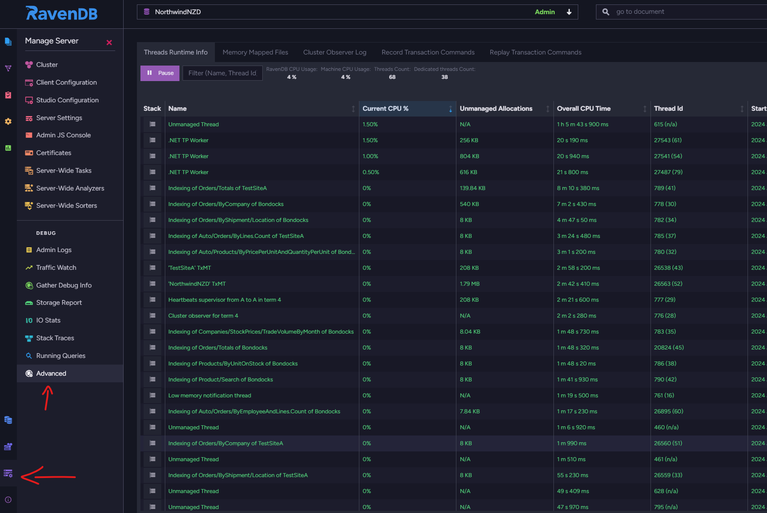Sort table by Current CPU % column
This screenshot has height=513, width=767.
(407, 109)
